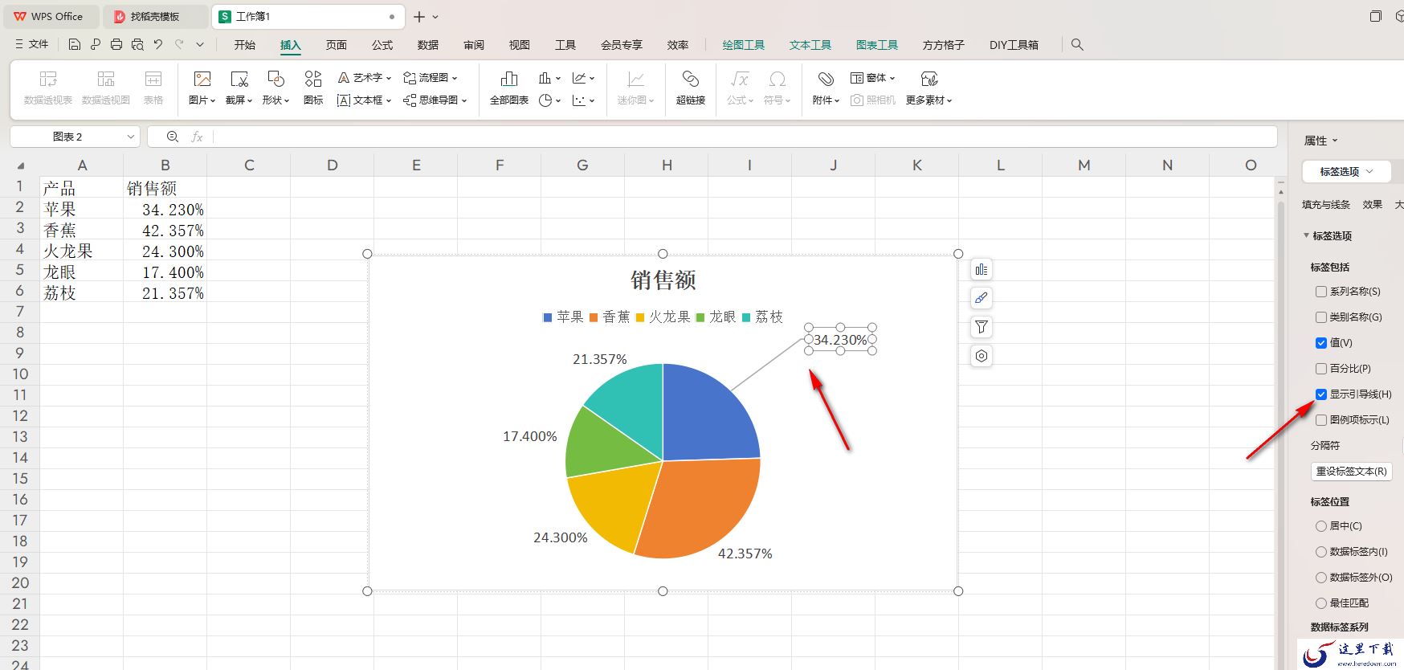Image resolution: width=1404 pixels, height=670 pixels.
Task: Select 最佳匹配 label position
Action: pyautogui.click(x=1321, y=603)
